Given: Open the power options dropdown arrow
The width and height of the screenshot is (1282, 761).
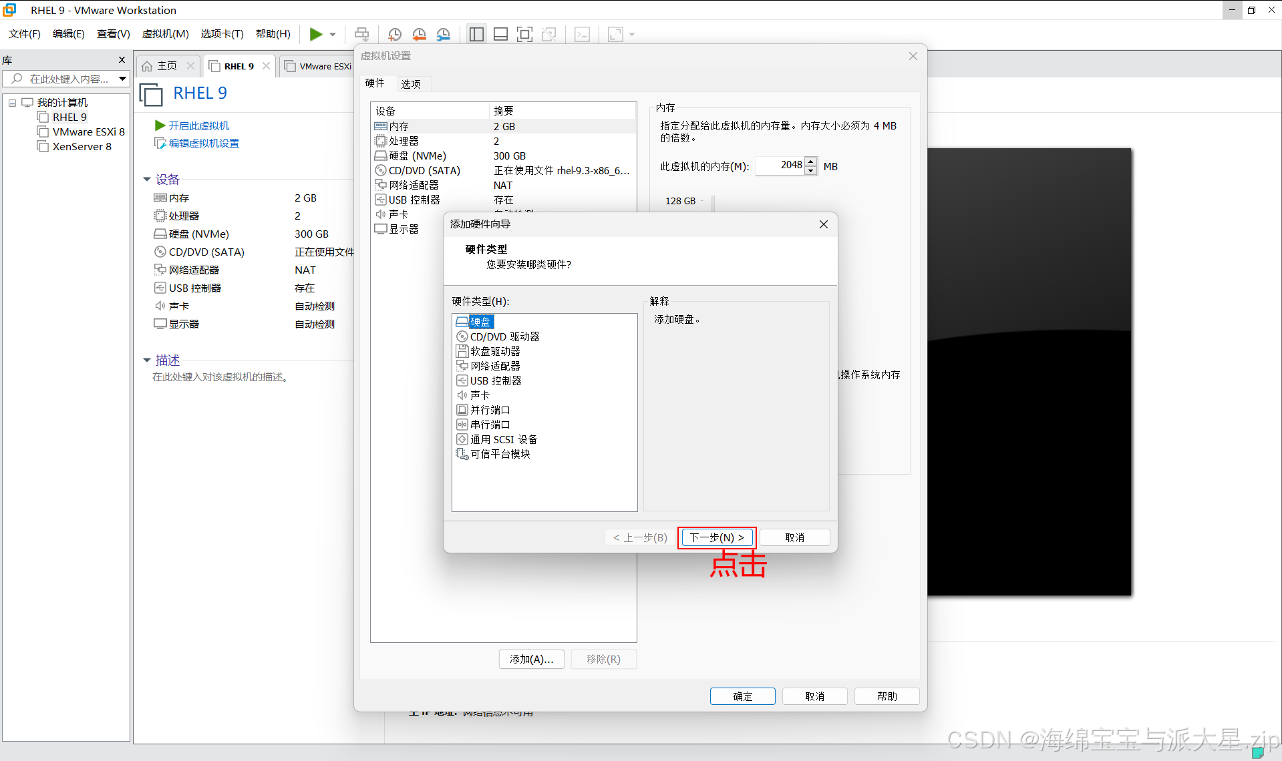Looking at the screenshot, I should (333, 34).
